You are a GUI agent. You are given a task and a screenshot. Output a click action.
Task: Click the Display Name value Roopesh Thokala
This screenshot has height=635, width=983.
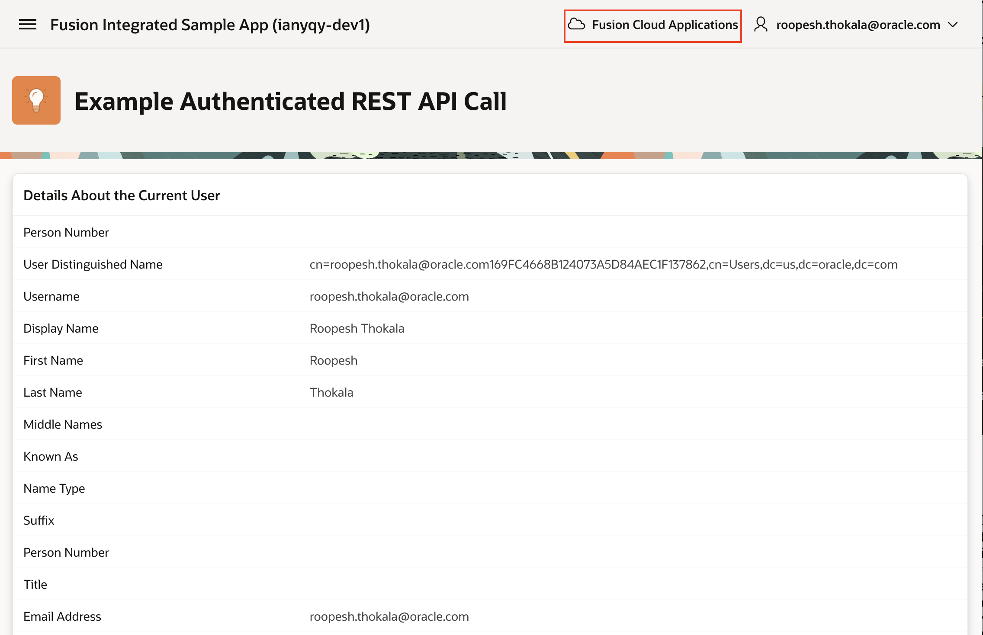pos(357,328)
